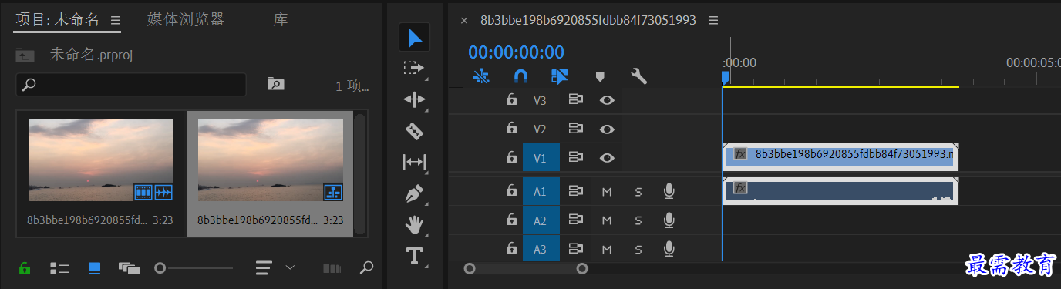Switch to the 媒体浏览器 tab
This screenshot has width=1061, height=289.
click(186, 19)
